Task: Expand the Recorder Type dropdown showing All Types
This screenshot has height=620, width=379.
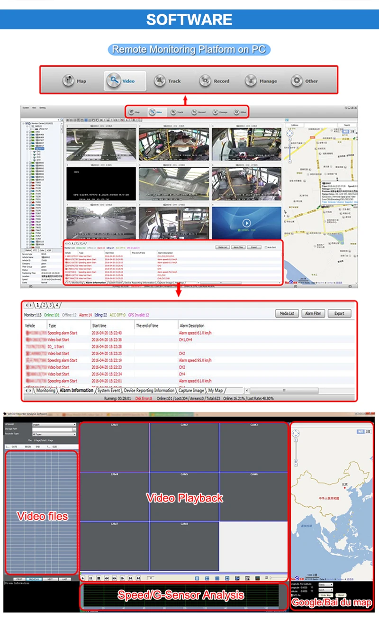Action: tap(54, 434)
